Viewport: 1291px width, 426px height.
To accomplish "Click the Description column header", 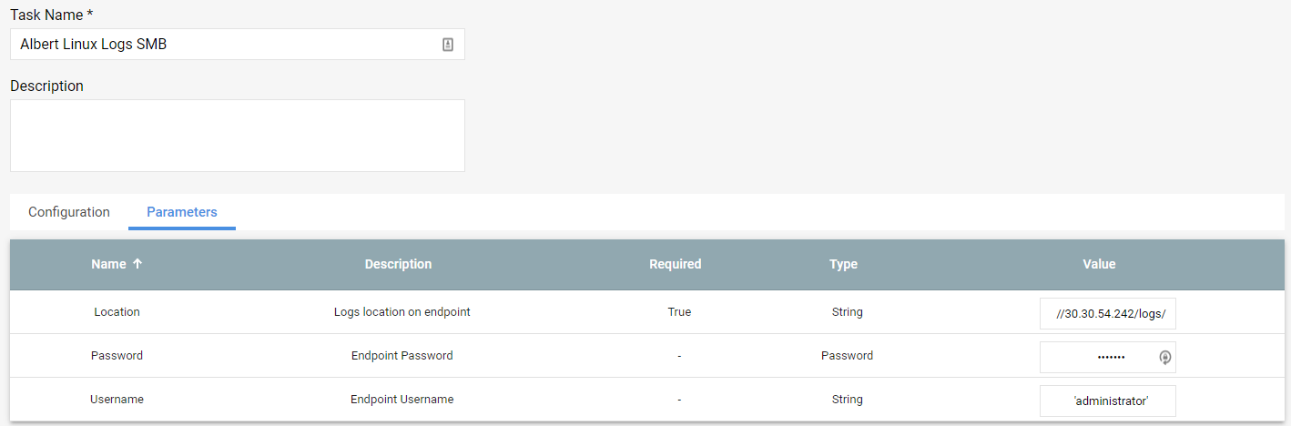I will pyautogui.click(x=398, y=264).
